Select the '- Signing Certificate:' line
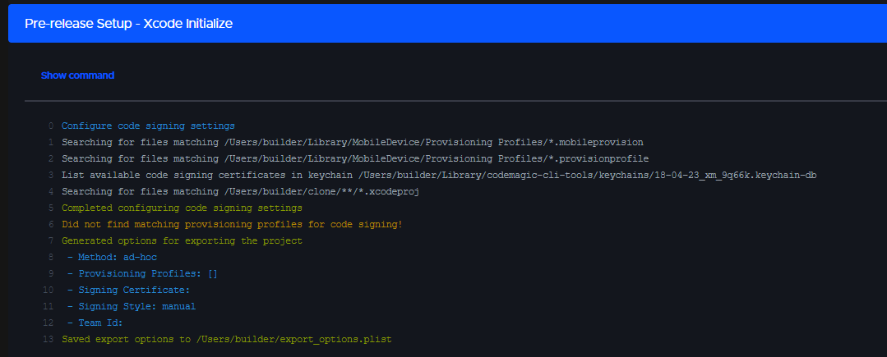The height and width of the screenshot is (357, 887). point(128,291)
